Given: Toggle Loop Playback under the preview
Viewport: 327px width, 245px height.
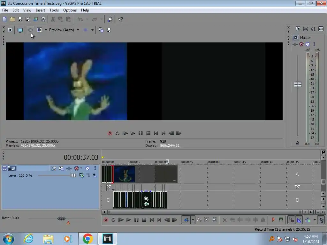Looking at the screenshot, I should 118,133.
